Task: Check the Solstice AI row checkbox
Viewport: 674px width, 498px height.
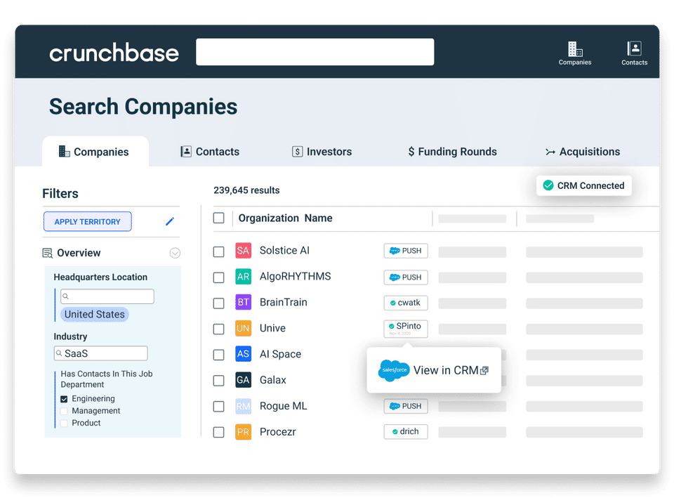Action: click(x=219, y=251)
